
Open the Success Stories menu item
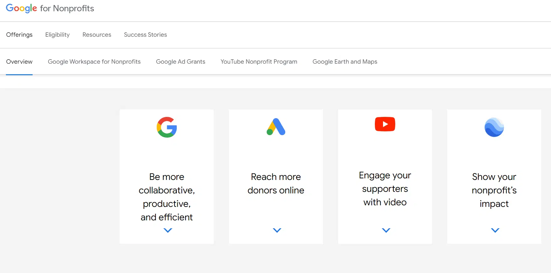click(x=145, y=35)
